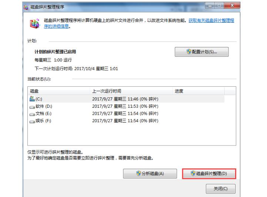
Task: Click the 分析磁盘(A) button
Action: pos(150,174)
